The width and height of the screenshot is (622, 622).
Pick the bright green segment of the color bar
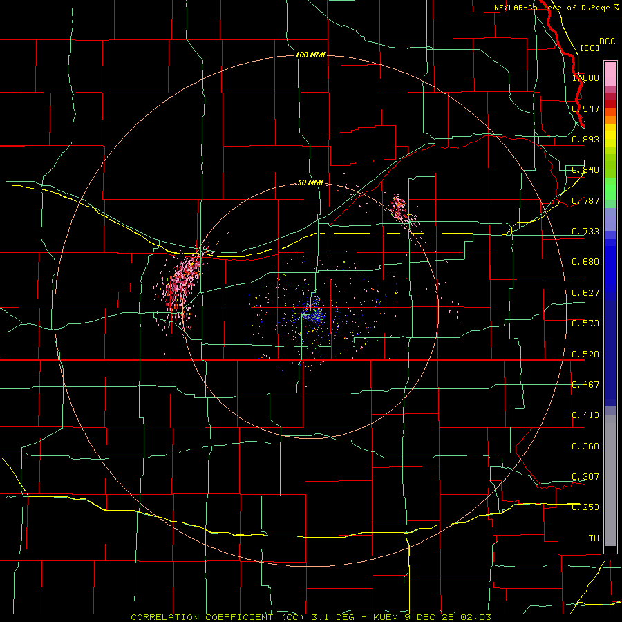coord(610,189)
